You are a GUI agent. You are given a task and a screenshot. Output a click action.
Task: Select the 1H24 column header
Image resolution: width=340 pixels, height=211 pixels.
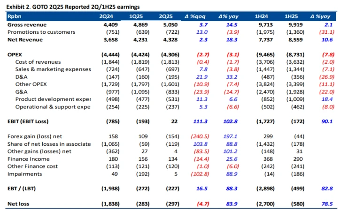pyautogui.click(x=262, y=16)
